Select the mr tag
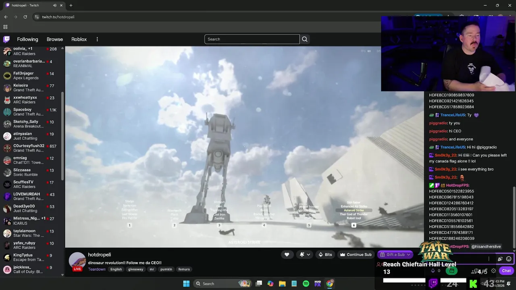 pyautogui.click(x=152, y=269)
